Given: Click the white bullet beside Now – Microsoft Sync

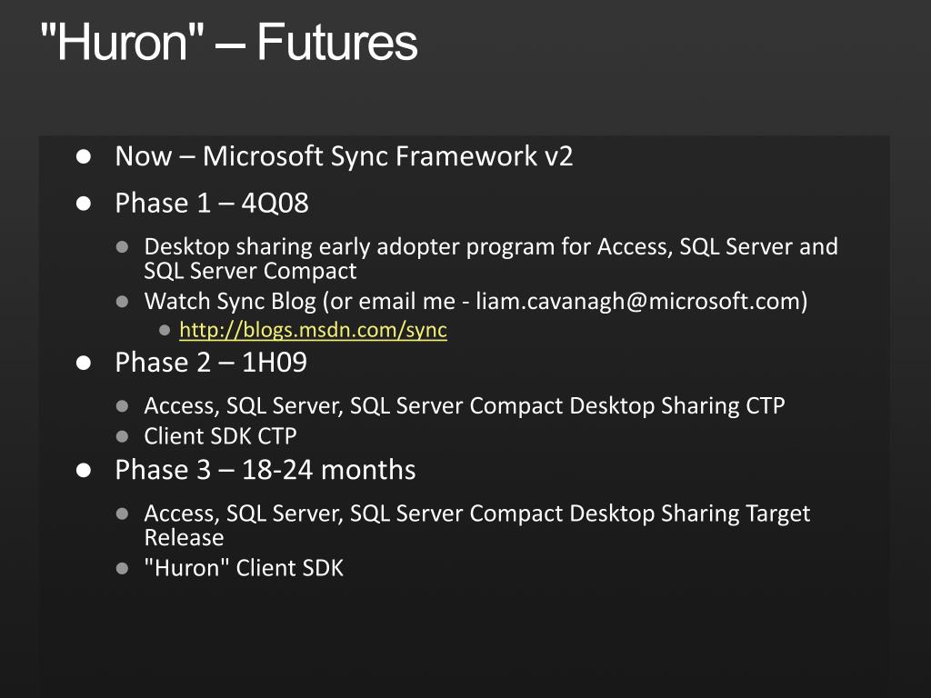Looking at the screenshot, I should click(84, 156).
